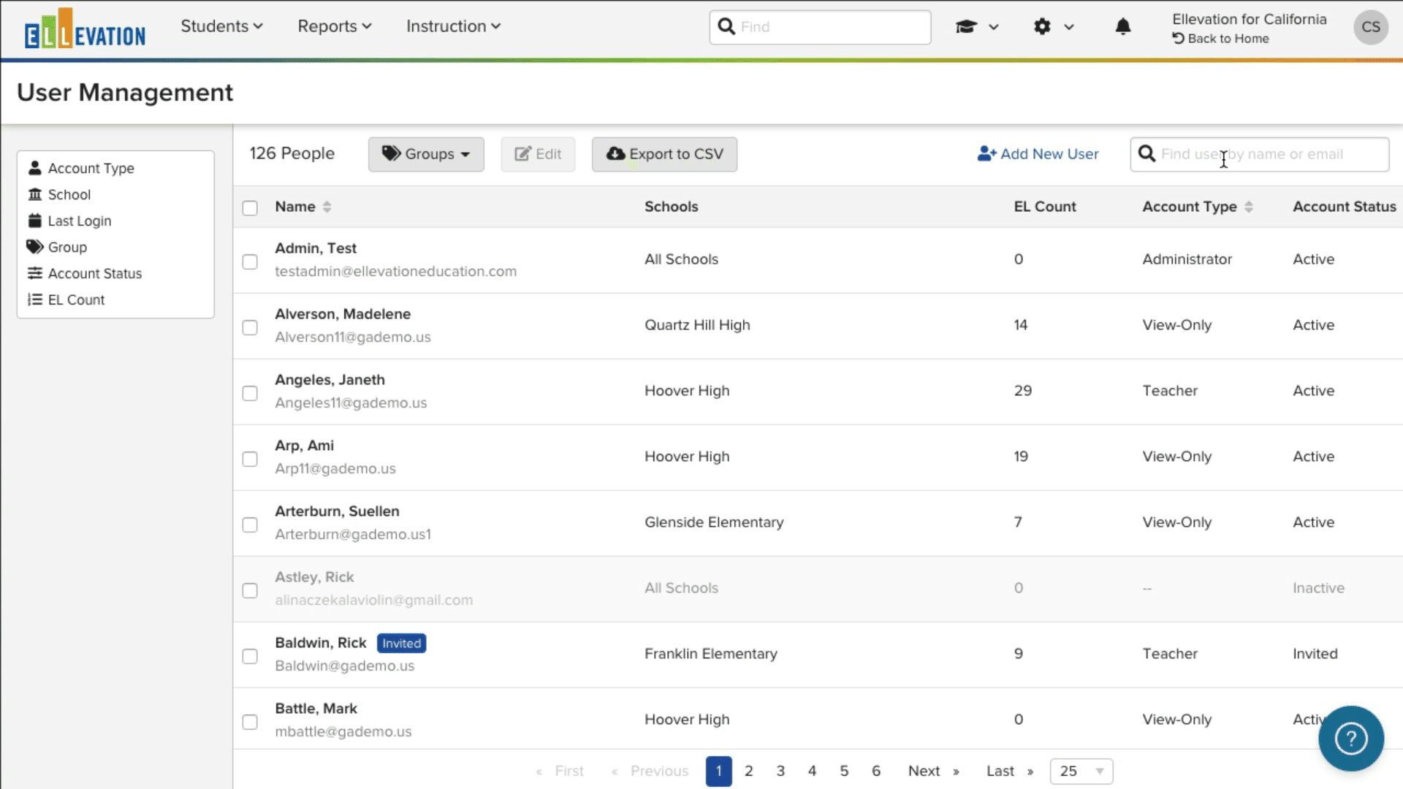Image resolution: width=1403 pixels, height=789 pixels.
Task: Select the header select-all checkbox
Action: pos(250,207)
